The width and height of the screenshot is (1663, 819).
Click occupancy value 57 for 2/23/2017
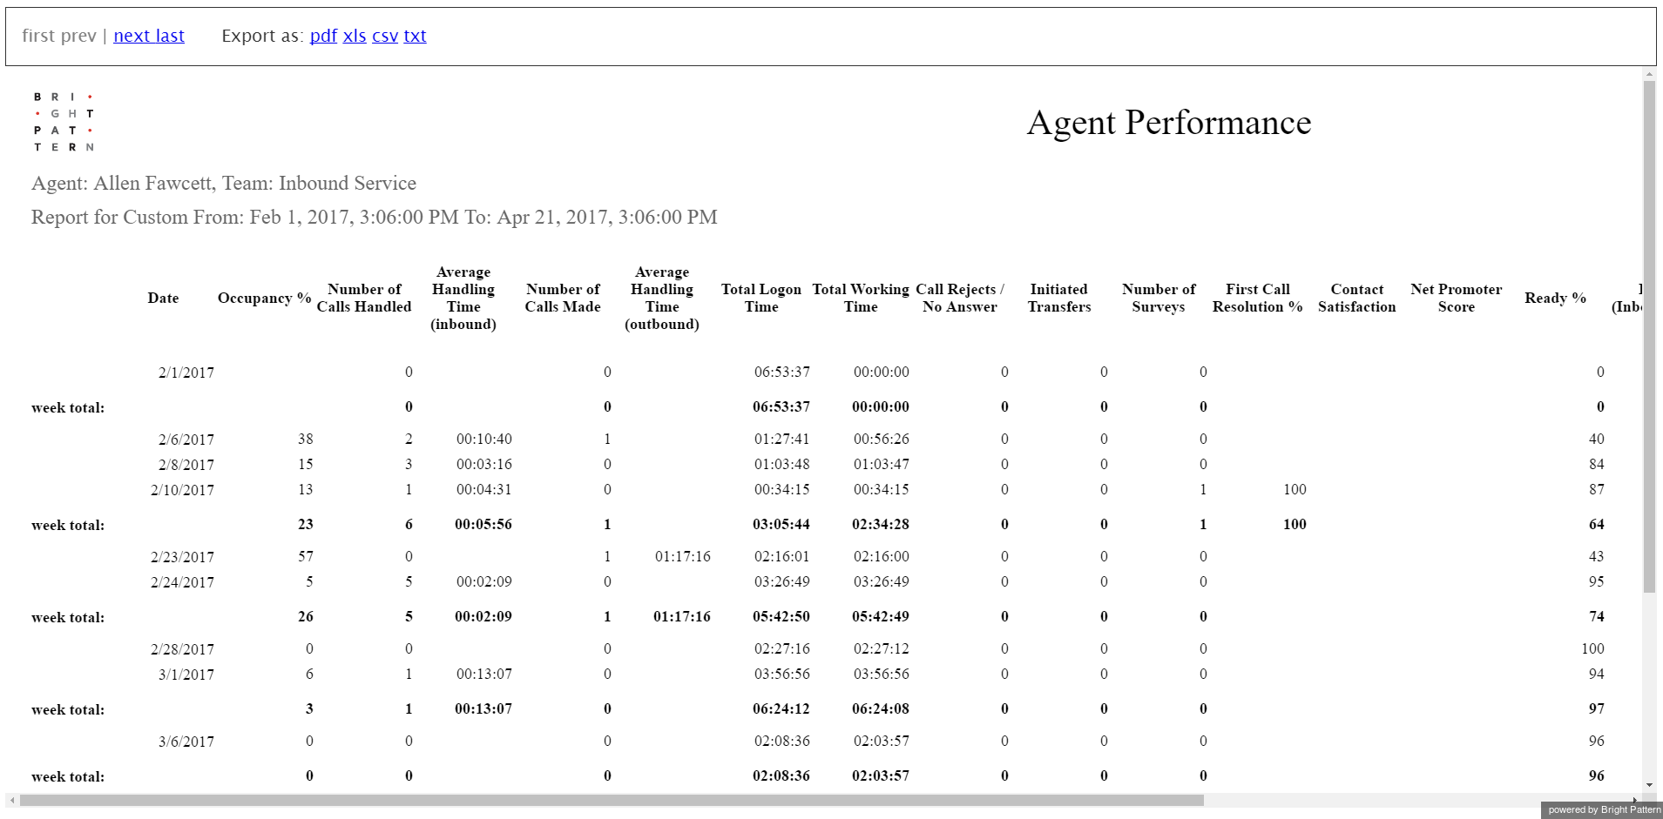click(306, 557)
